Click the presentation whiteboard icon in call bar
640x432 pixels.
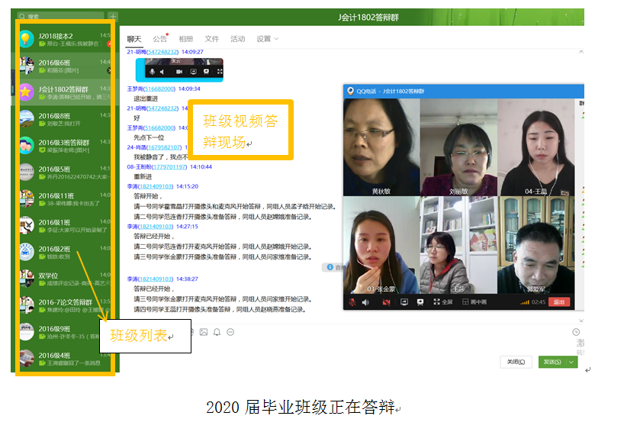tap(420, 302)
